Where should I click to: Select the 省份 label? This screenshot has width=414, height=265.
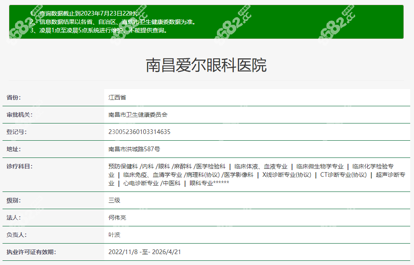pyautogui.click(x=14, y=97)
